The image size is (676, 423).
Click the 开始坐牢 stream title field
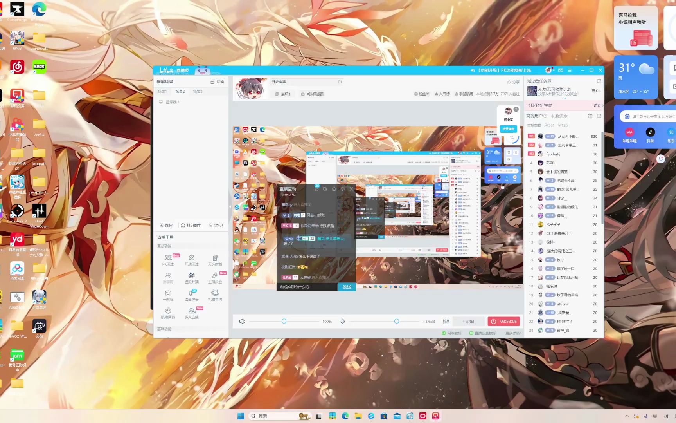point(307,82)
